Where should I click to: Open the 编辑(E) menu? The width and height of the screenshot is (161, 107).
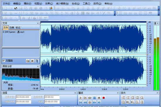click(17, 4)
